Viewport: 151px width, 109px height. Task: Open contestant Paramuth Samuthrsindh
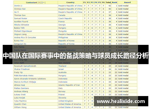point(25,66)
